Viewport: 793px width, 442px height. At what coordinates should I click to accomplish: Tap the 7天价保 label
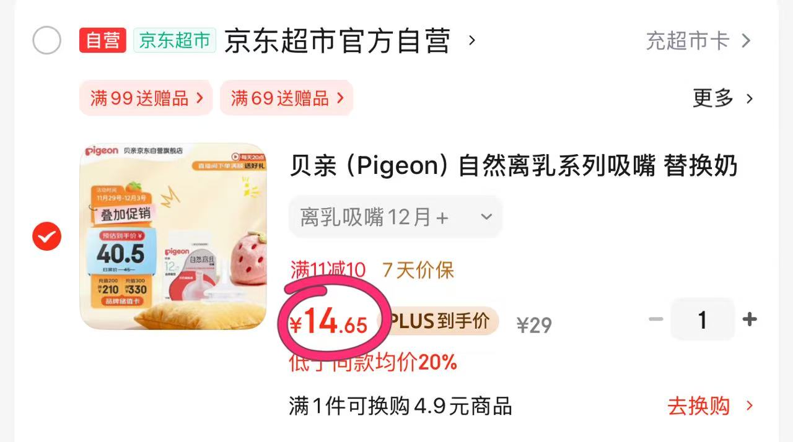tap(418, 270)
